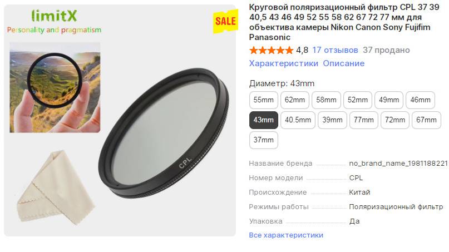Image resolution: width=449 pixels, height=252 pixels.
Task: Select the 40.5mm diameter option
Action: click(298, 120)
